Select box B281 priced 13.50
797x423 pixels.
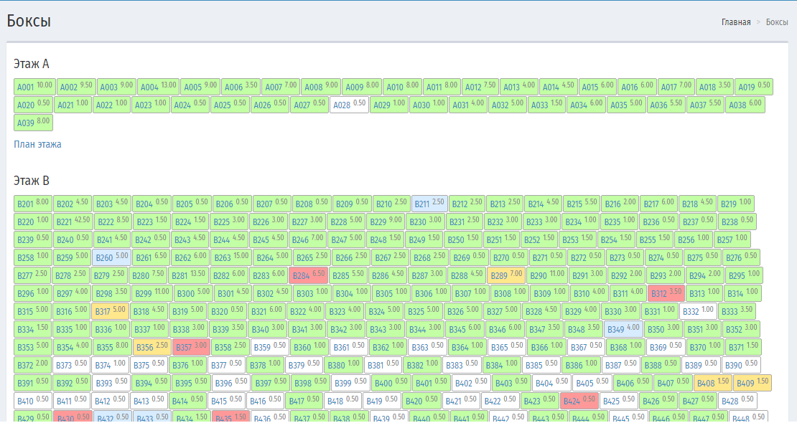pyautogui.click(x=189, y=275)
